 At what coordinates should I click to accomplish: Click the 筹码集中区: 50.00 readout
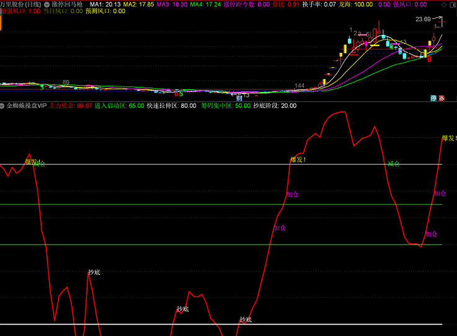(x=226, y=106)
